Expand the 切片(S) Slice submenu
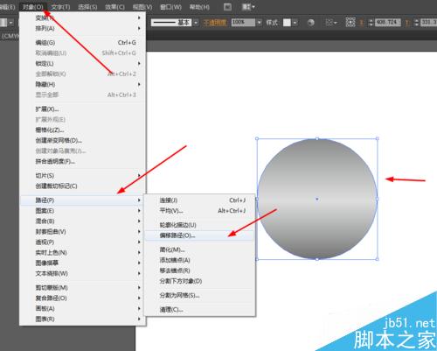 click(82, 176)
